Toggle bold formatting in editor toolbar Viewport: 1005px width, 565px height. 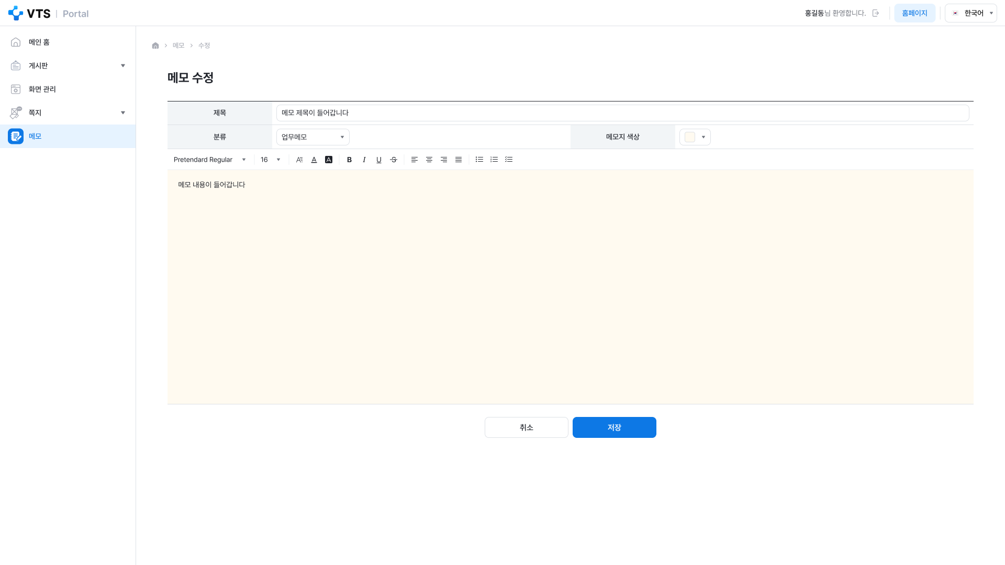tap(350, 160)
